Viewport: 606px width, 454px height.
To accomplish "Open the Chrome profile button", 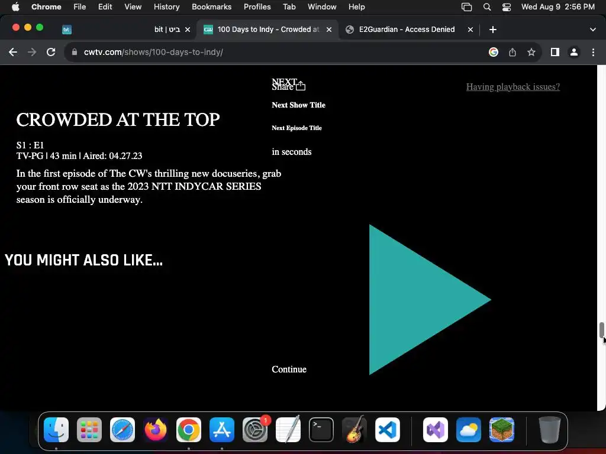I will 574,52.
